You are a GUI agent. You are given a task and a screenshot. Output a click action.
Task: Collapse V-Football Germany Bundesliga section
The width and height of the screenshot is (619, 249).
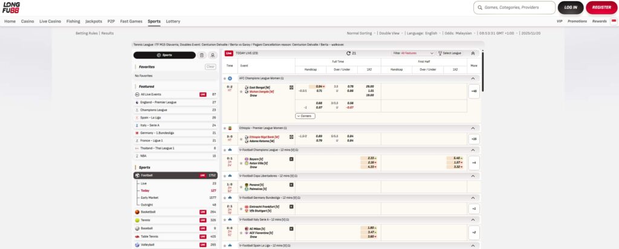(x=473, y=198)
